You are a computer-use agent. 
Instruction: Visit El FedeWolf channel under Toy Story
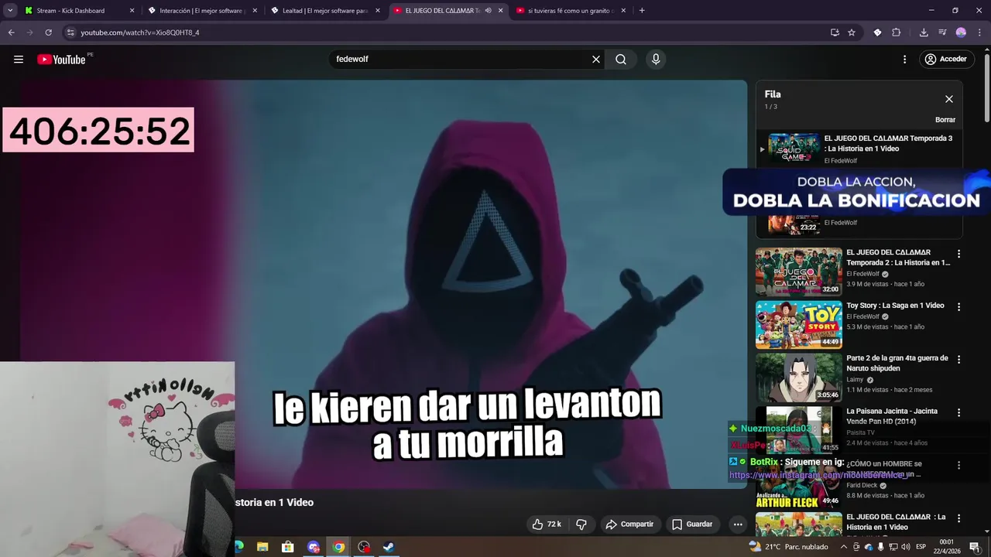pyautogui.click(x=862, y=316)
